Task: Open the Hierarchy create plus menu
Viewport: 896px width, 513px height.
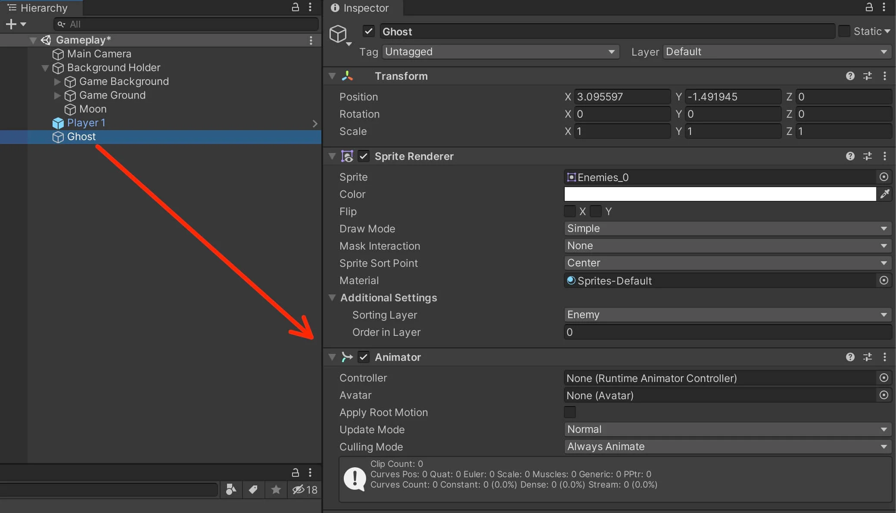Action: 16,24
